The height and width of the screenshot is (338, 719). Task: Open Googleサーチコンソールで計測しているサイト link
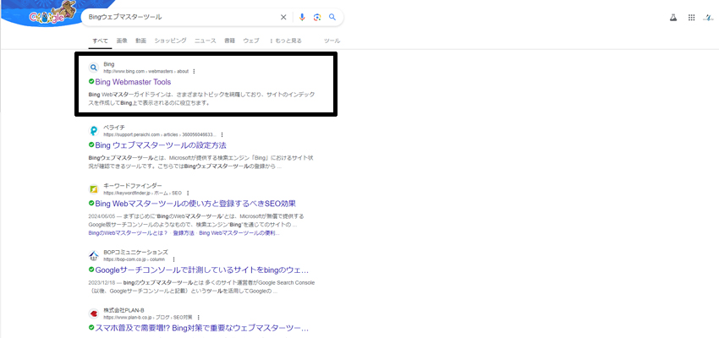click(x=202, y=270)
